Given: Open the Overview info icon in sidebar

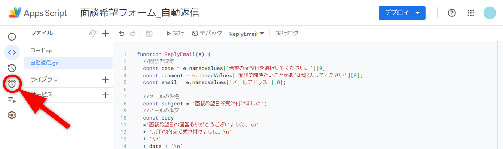Looking at the screenshot, I should 12,37.
